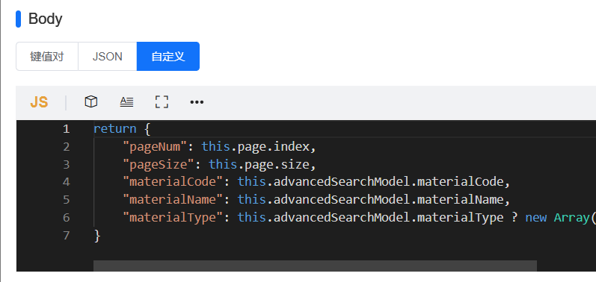This screenshot has height=282, width=596.
Task: Click "materialType" key in editor
Action: tap(173, 218)
